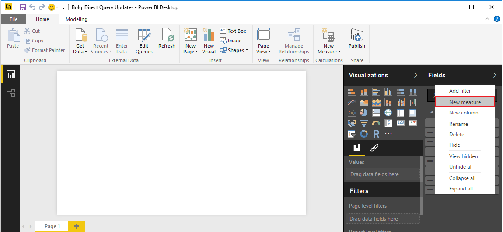The image size is (503, 232).
Task: Show the Fields well tab of Visualizations
Action: click(357, 148)
